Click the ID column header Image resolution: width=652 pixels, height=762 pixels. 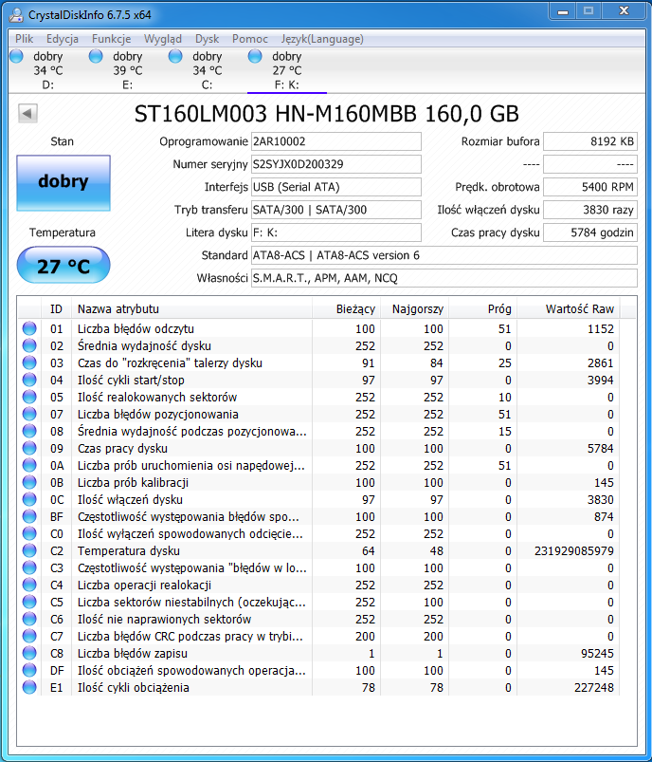[x=56, y=309]
